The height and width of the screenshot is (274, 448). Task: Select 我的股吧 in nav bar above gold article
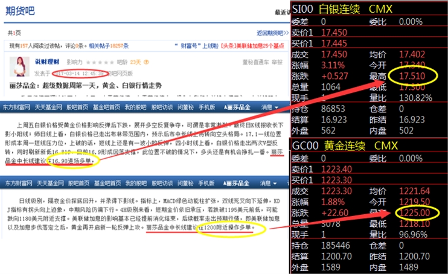point(136,183)
